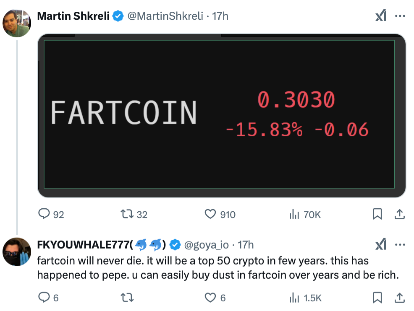The width and height of the screenshot is (414, 311).
Task: Open the @goya_io handle link
Action: click(x=206, y=245)
